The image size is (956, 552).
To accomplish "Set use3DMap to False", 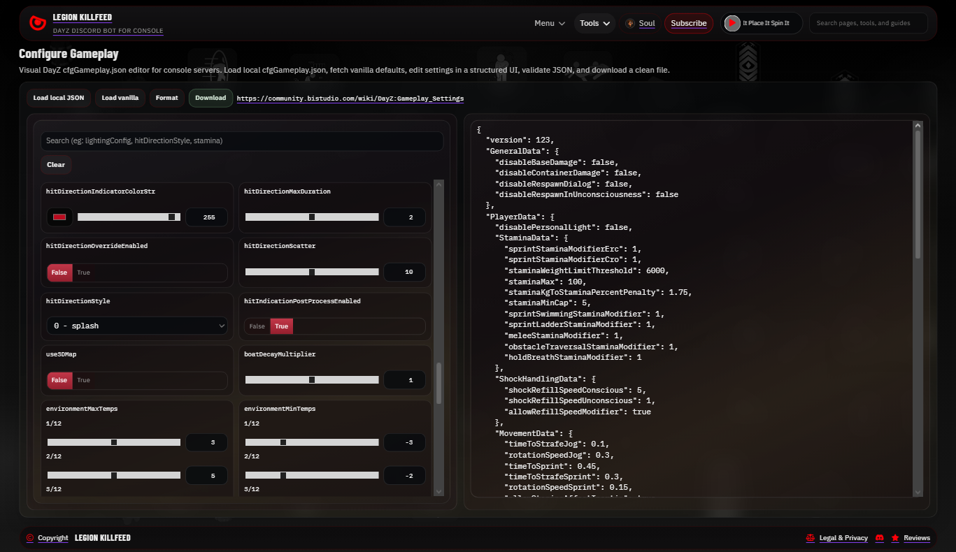I will 59,380.
